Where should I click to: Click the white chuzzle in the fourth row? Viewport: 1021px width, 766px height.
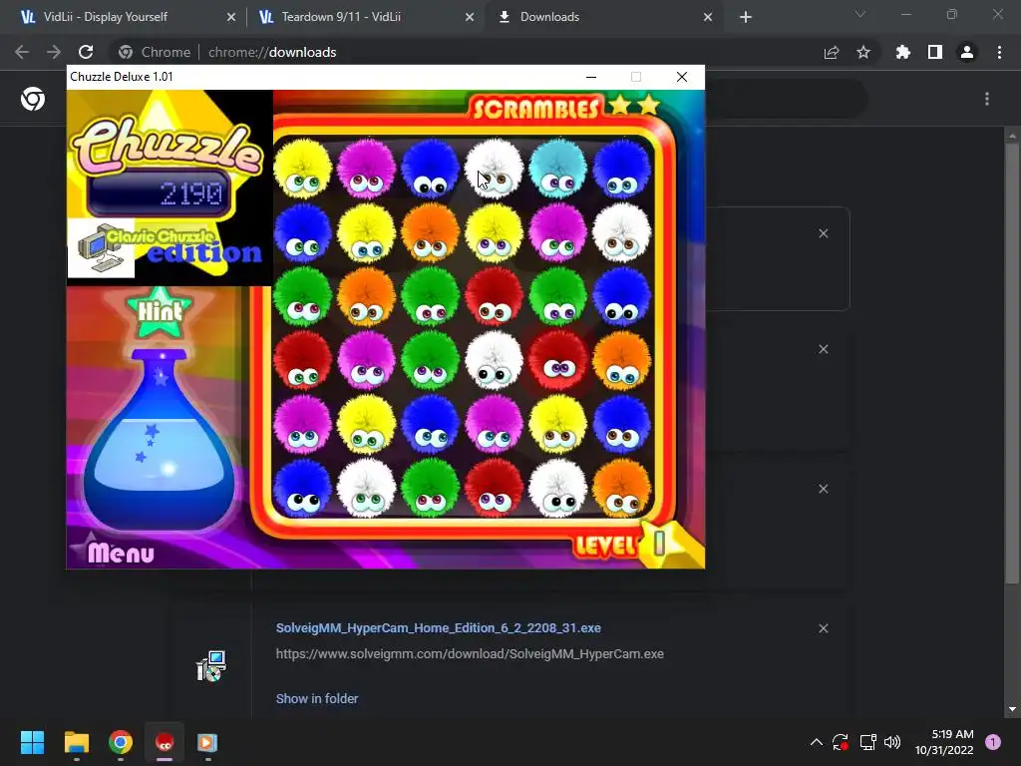coord(494,360)
